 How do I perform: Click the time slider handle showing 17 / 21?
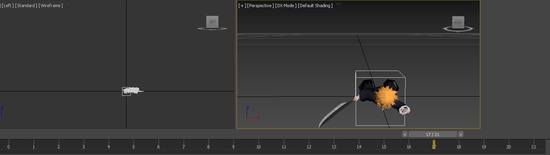[x=433, y=134]
